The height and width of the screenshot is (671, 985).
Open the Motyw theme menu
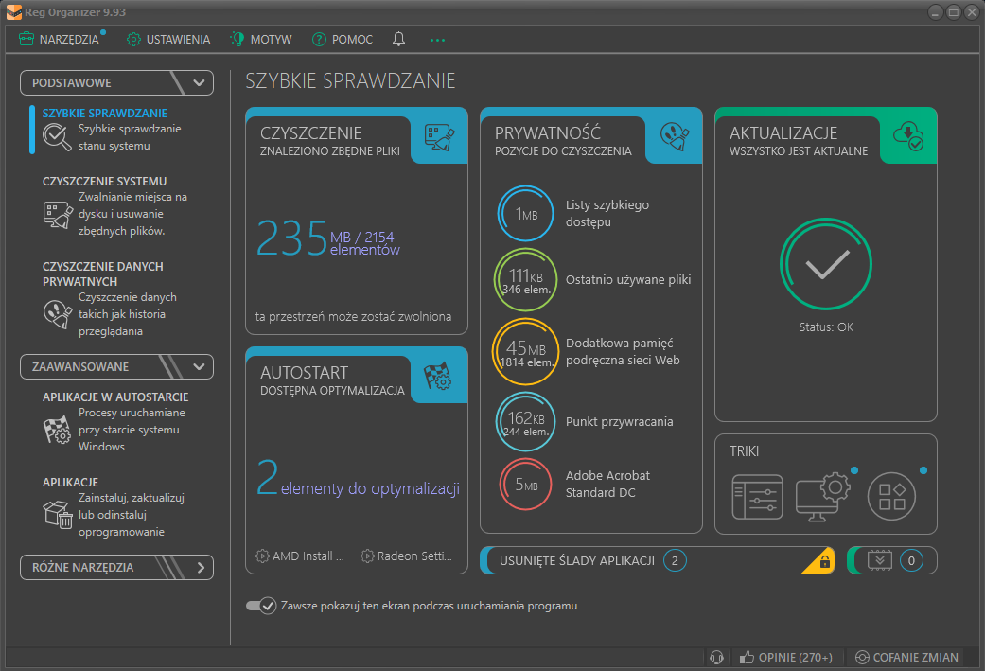(261, 40)
